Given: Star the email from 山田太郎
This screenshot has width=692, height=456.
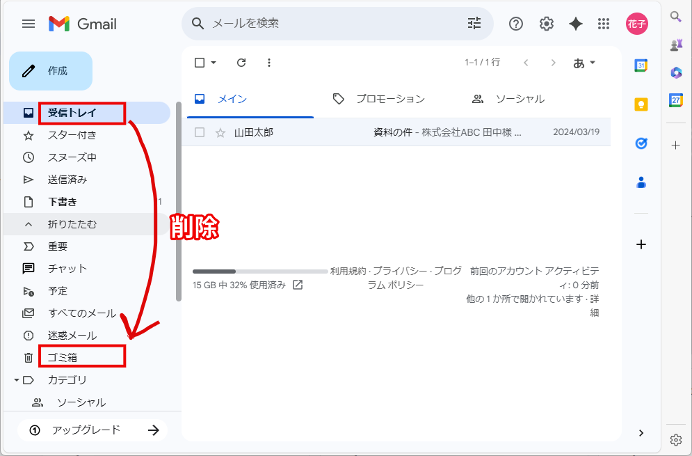Looking at the screenshot, I should 220,132.
